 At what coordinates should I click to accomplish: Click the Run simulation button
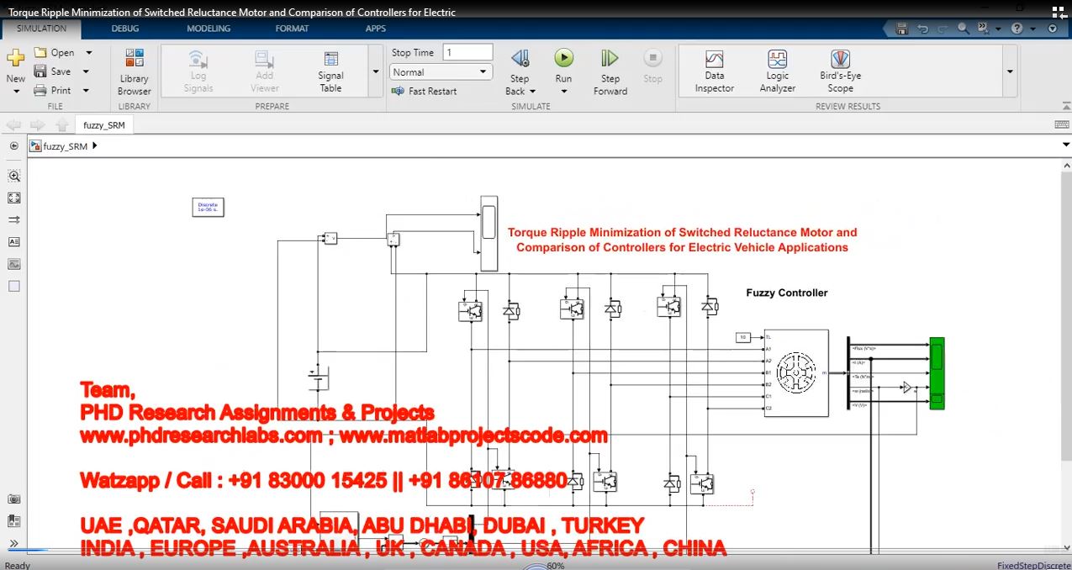[563, 59]
